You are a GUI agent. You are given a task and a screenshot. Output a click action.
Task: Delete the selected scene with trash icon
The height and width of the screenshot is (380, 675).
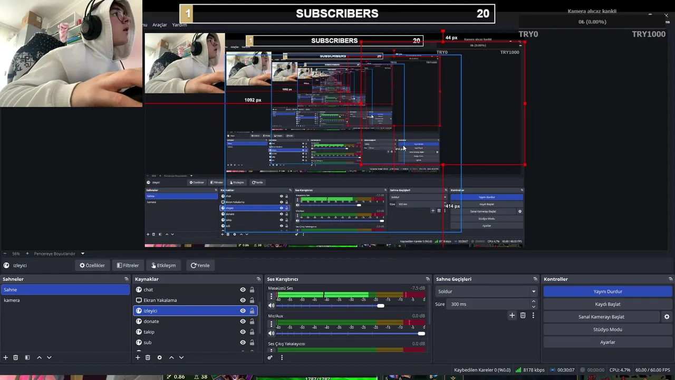point(16,357)
